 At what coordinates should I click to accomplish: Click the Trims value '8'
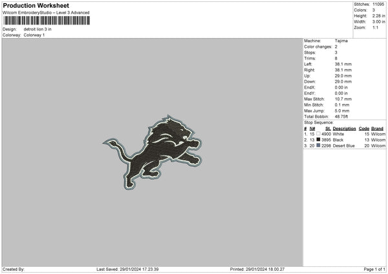[336, 58]
